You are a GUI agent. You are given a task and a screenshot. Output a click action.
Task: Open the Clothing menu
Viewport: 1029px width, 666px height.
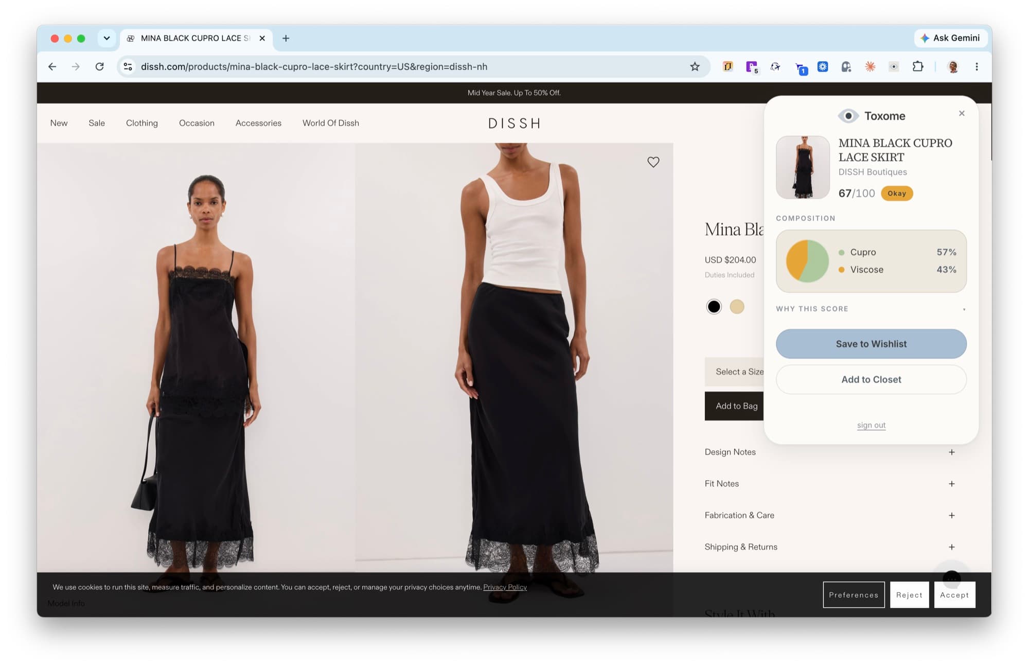pos(142,123)
